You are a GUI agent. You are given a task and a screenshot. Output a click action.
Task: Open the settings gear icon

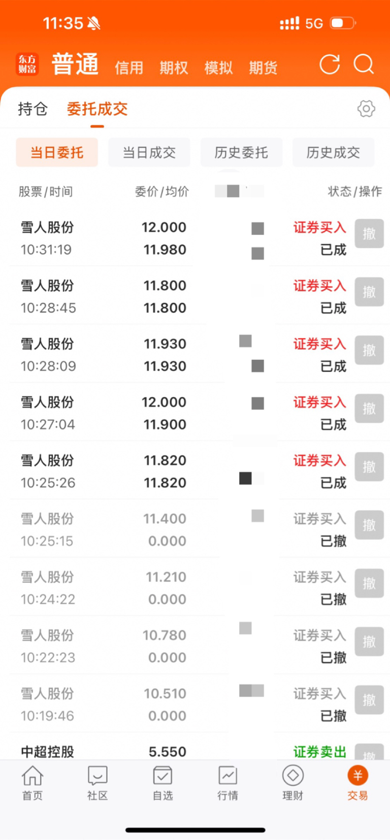[x=366, y=108]
